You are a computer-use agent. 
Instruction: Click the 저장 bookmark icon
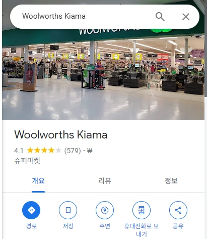pyautogui.click(x=68, y=210)
